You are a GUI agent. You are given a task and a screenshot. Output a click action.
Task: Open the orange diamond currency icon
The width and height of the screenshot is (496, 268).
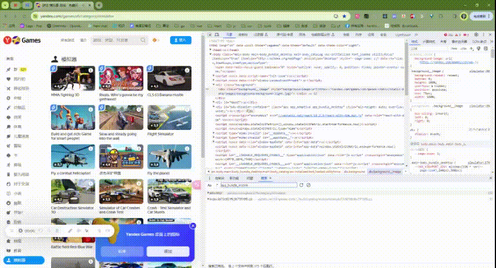click(x=154, y=40)
